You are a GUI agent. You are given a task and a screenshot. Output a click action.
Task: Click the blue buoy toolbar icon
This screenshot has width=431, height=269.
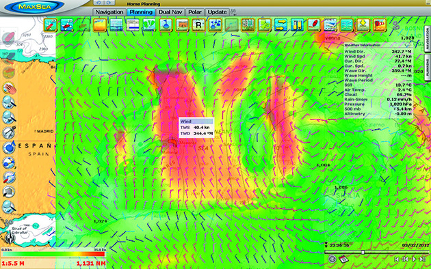click(166, 25)
